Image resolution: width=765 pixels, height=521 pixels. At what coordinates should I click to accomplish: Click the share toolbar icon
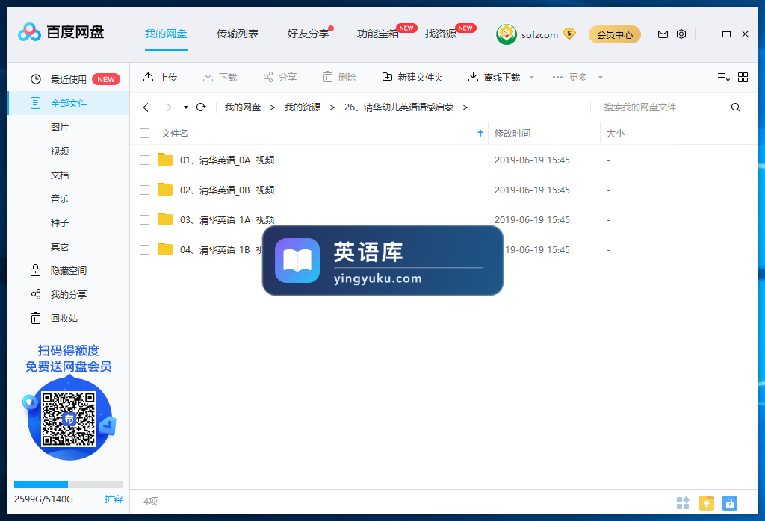(268, 77)
